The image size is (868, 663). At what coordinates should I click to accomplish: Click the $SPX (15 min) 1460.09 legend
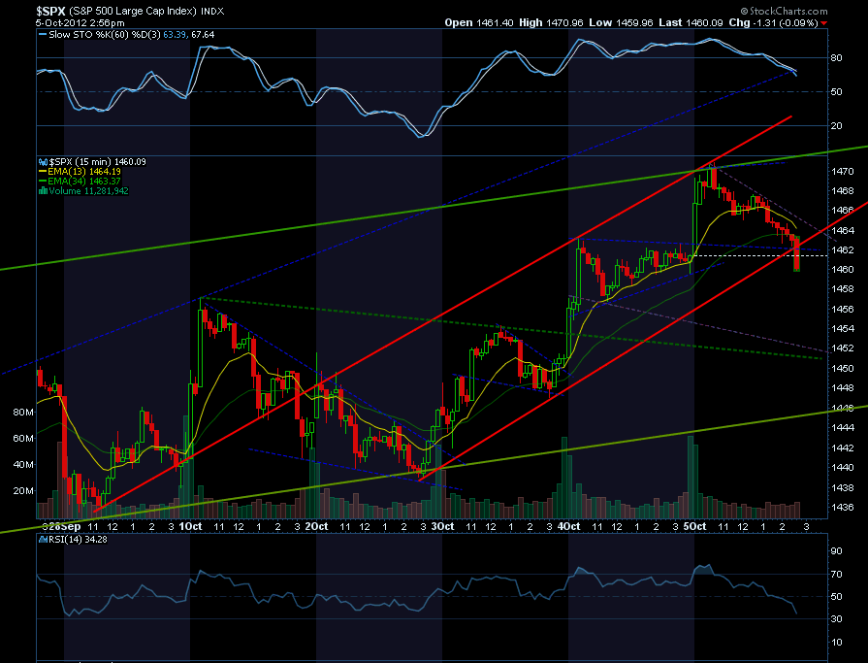[x=97, y=162]
